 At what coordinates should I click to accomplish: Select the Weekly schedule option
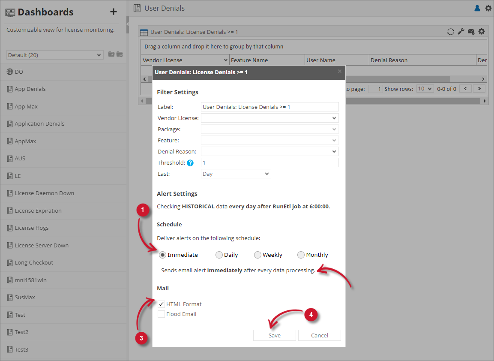tap(258, 255)
